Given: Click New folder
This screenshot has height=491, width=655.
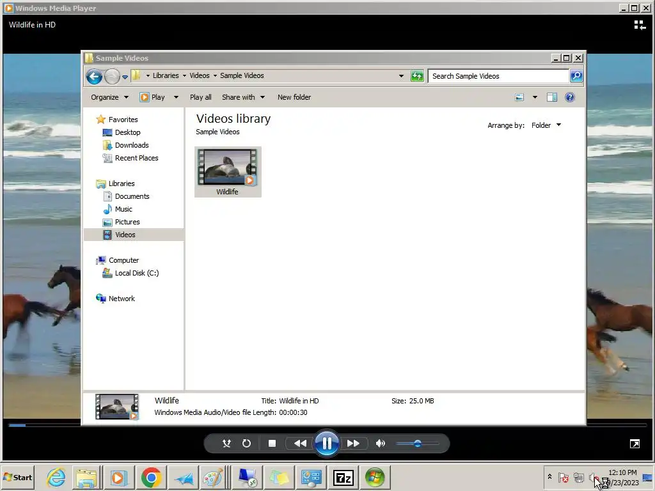Looking at the screenshot, I should (x=294, y=97).
